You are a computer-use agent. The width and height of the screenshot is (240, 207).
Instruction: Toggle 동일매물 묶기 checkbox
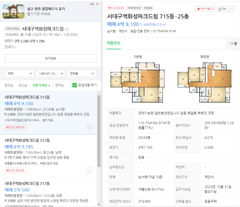(75, 85)
